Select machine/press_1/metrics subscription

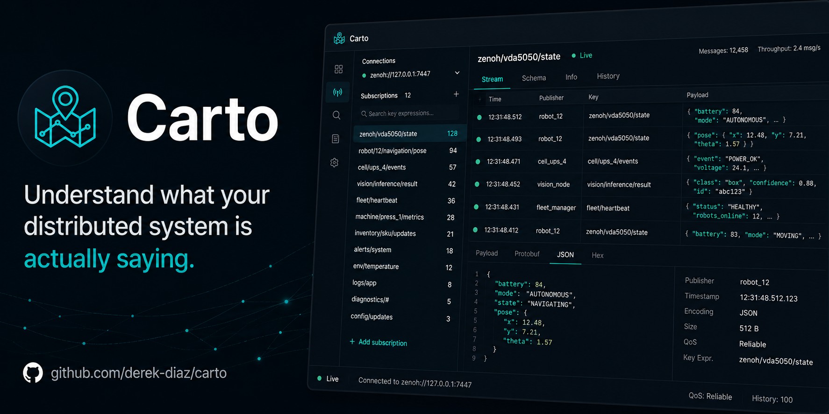(x=404, y=217)
